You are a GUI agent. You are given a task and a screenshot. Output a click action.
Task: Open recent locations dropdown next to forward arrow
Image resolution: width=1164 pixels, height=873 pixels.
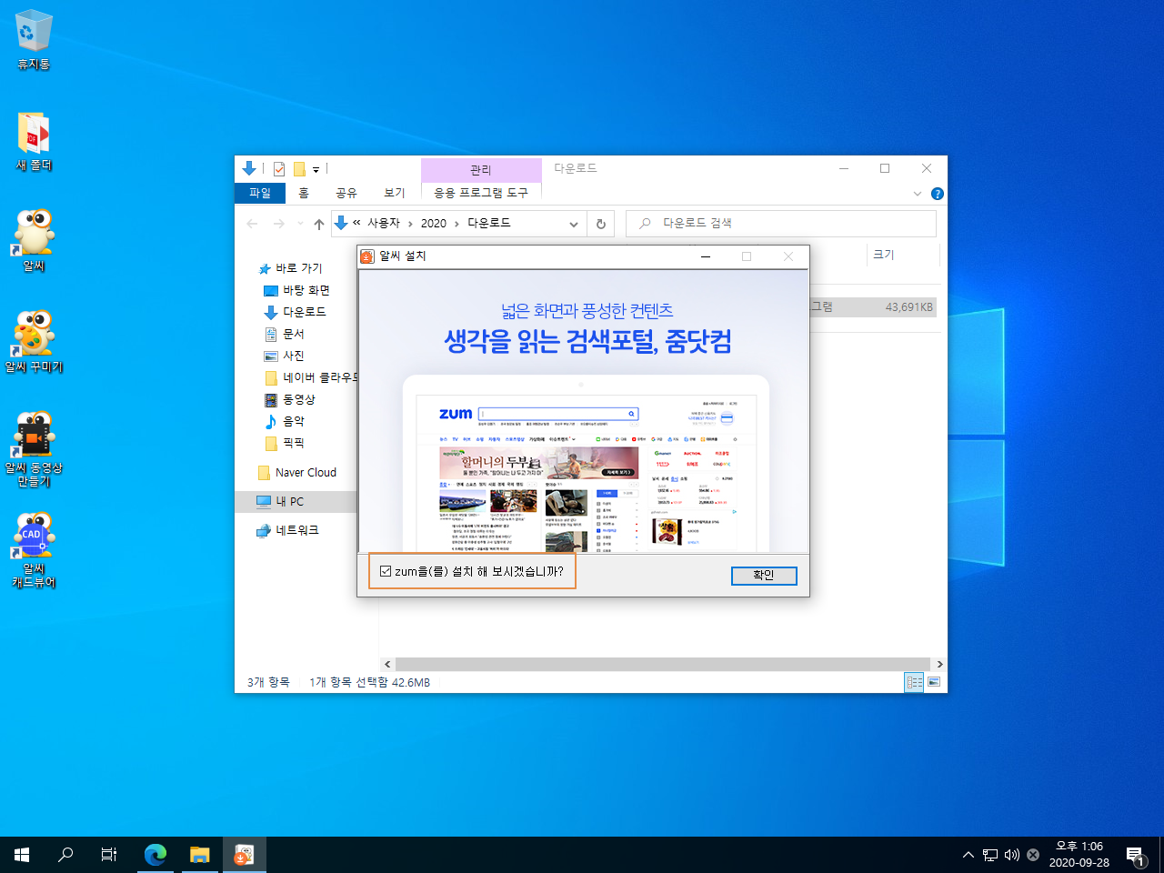click(301, 223)
